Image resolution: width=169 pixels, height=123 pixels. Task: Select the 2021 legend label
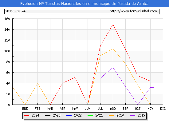(99, 115)
